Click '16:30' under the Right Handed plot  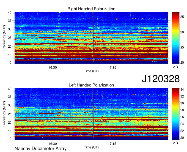pyautogui.click(x=53, y=67)
